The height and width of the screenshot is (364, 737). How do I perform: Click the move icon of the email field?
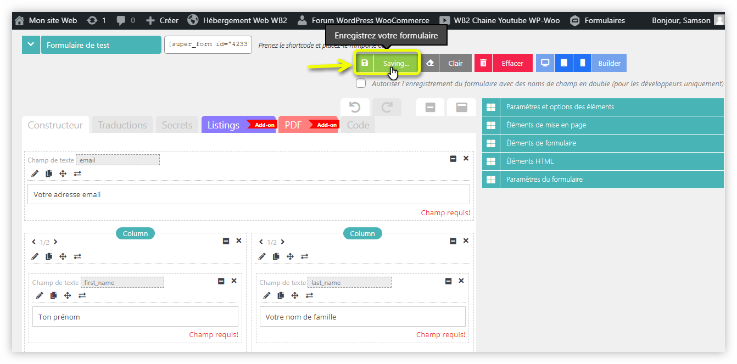tap(63, 173)
